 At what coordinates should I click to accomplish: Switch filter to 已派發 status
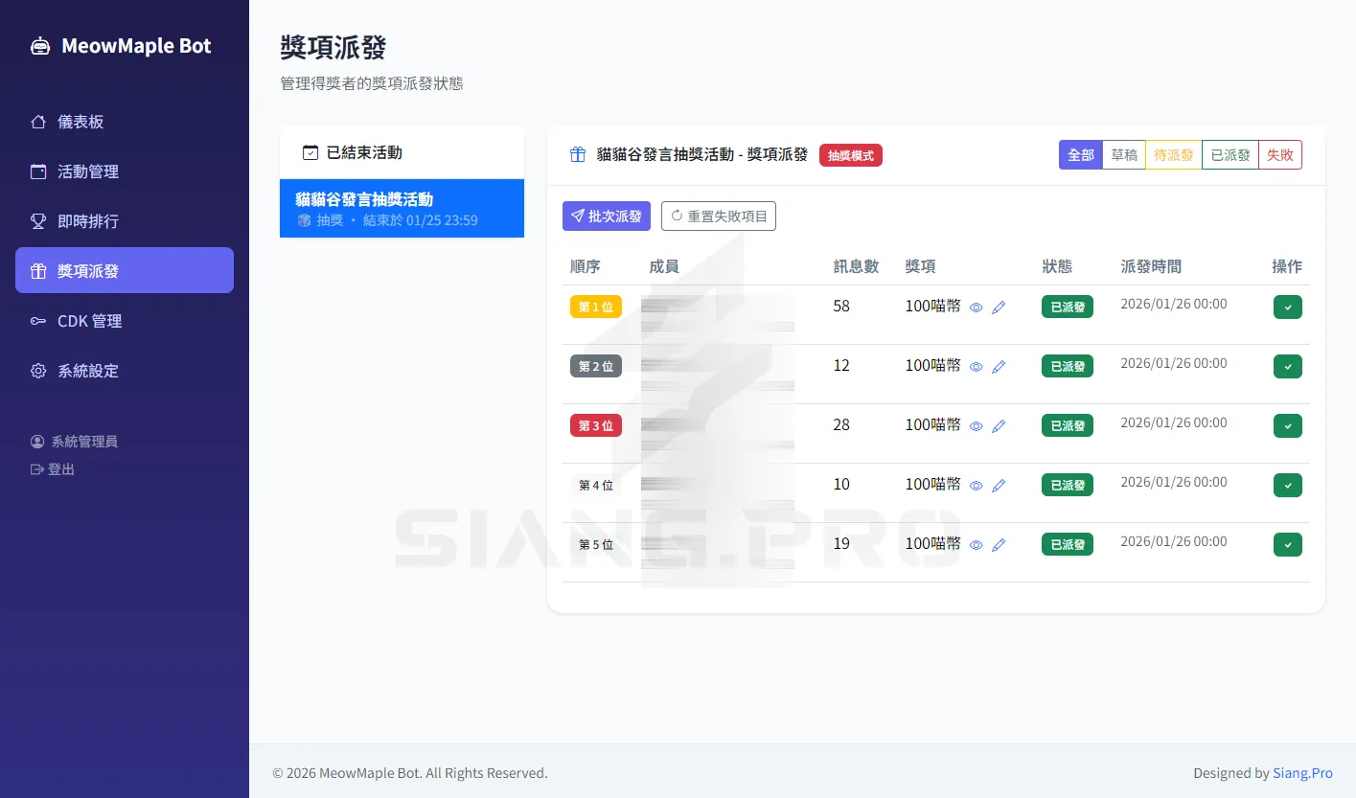(1230, 154)
